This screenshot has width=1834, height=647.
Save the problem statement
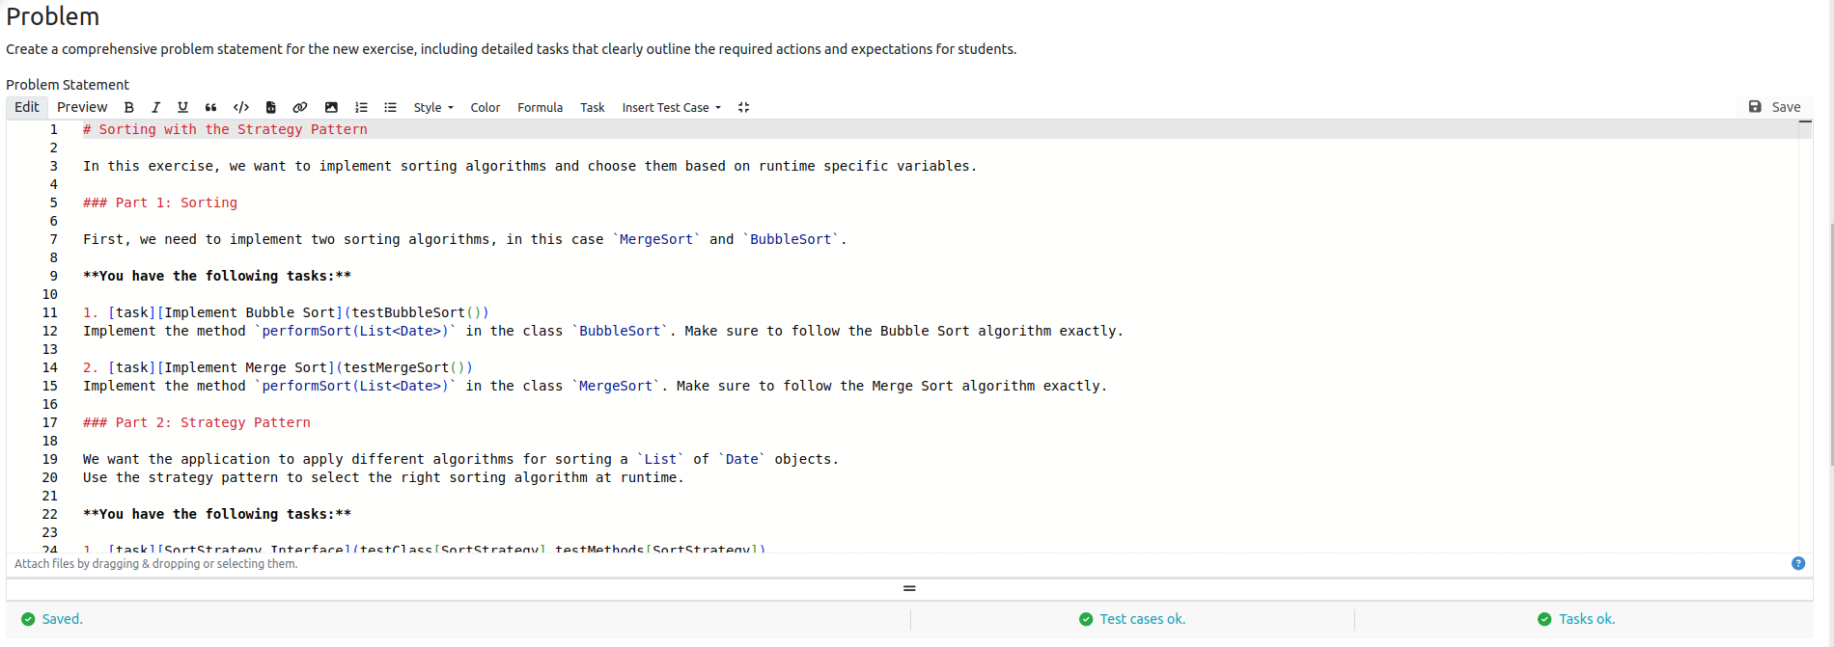click(1775, 107)
